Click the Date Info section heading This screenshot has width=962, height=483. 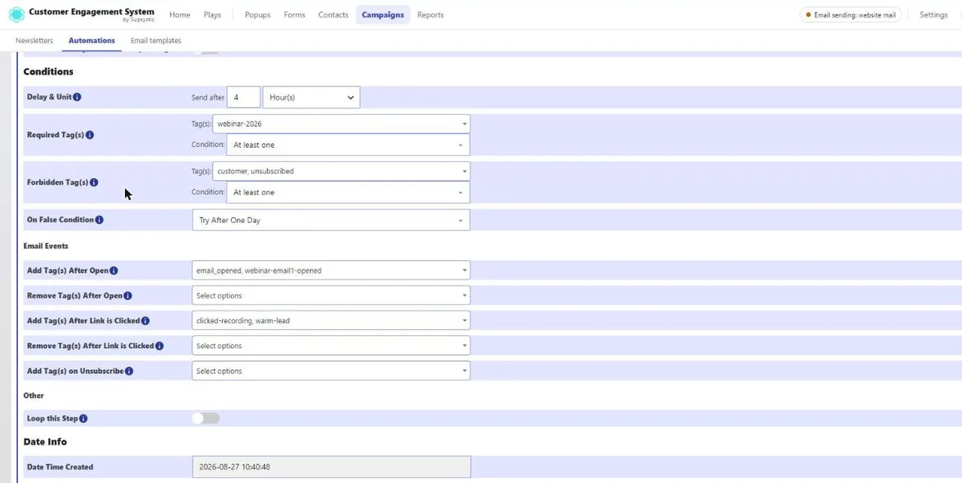45,441
